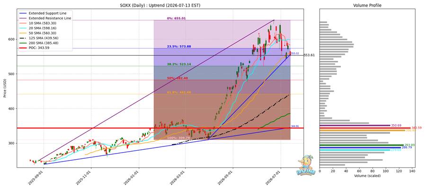Click the 38.2%: 523.14 Fibonacci label
Viewport: 426px width, 189px height.
pos(179,64)
